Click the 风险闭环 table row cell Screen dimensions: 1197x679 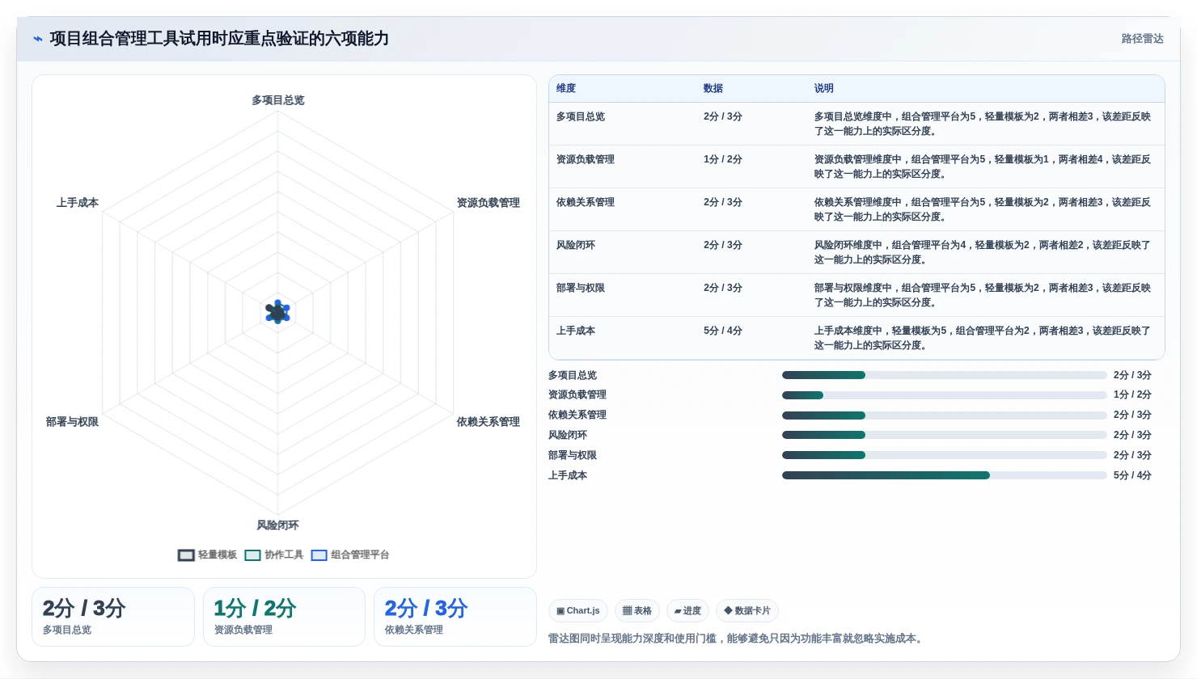click(x=576, y=245)
